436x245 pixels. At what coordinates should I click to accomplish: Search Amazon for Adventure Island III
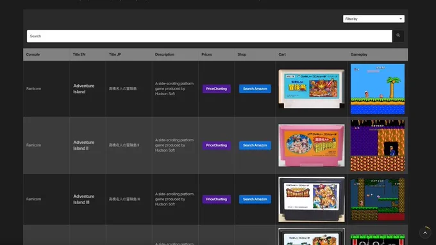tap(255, 199)
